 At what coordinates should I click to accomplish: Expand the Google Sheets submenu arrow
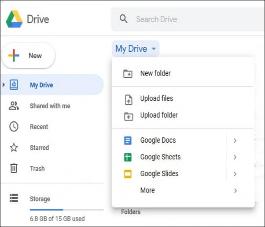coord(235,157)
